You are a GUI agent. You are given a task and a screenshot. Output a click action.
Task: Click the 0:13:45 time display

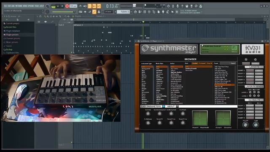coord(112,6)
